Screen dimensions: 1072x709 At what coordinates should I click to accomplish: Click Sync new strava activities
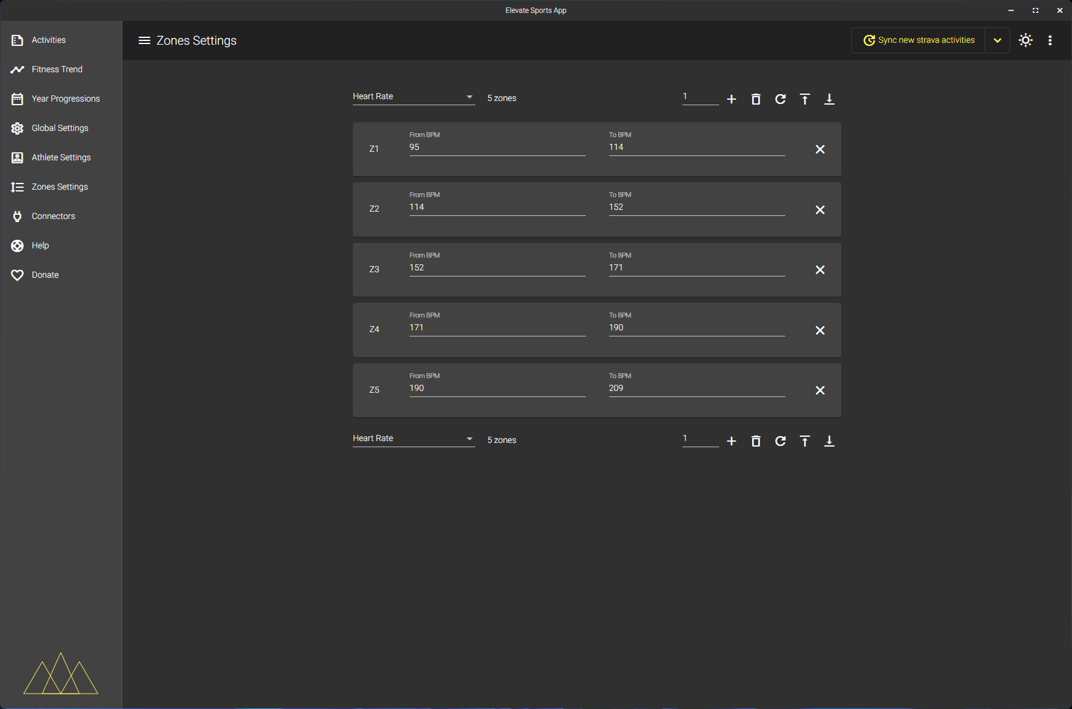[x=919, y=40]
